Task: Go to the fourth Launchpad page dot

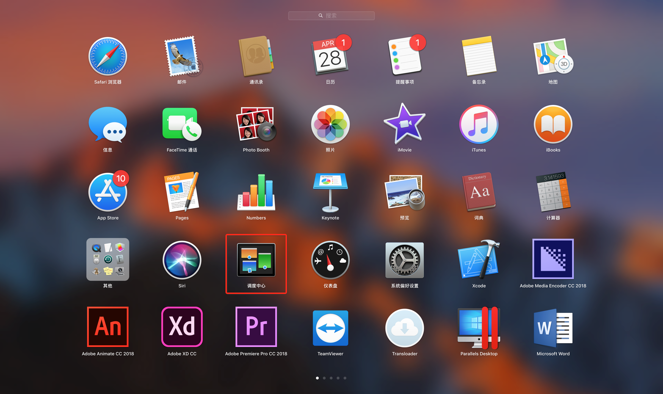Action: [338, 378]
